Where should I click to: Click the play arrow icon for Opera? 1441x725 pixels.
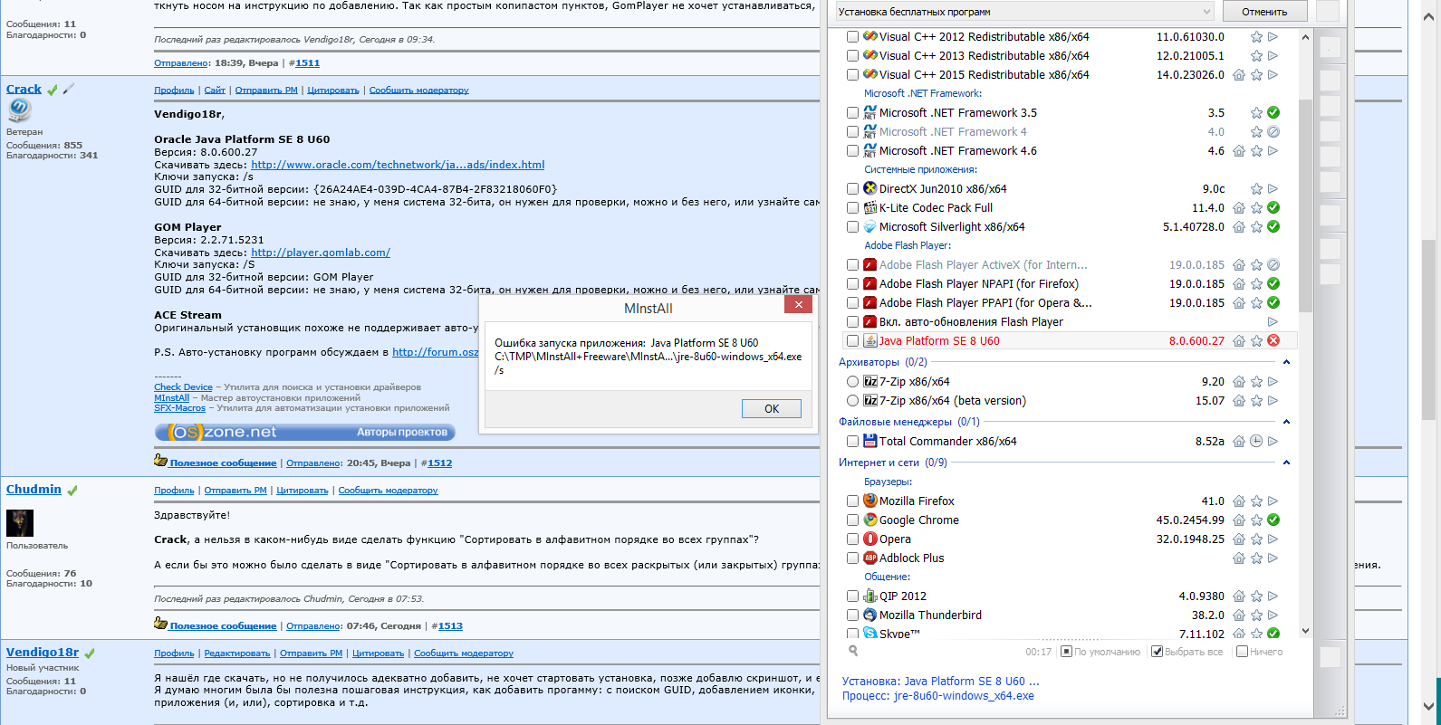[1273, 539]
